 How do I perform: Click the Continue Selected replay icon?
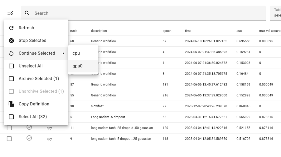click(11, 53)
